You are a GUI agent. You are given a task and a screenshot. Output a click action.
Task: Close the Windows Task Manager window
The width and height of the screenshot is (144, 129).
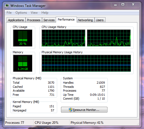pyautogui.click(x=133, y=5)
